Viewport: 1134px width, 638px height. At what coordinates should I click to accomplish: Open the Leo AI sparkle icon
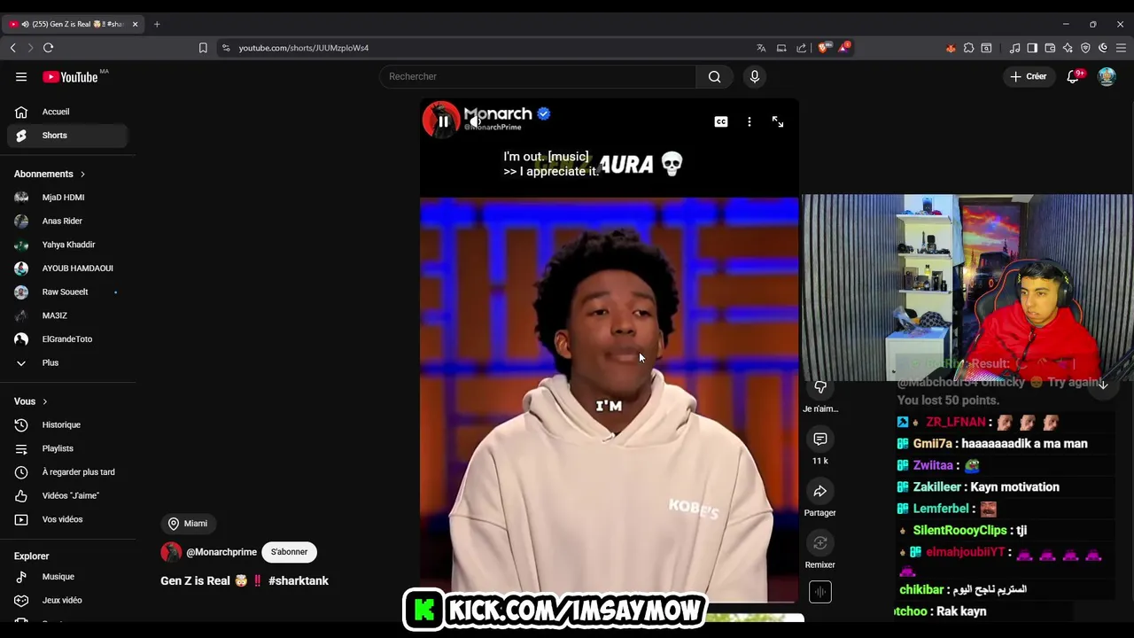1068,48
